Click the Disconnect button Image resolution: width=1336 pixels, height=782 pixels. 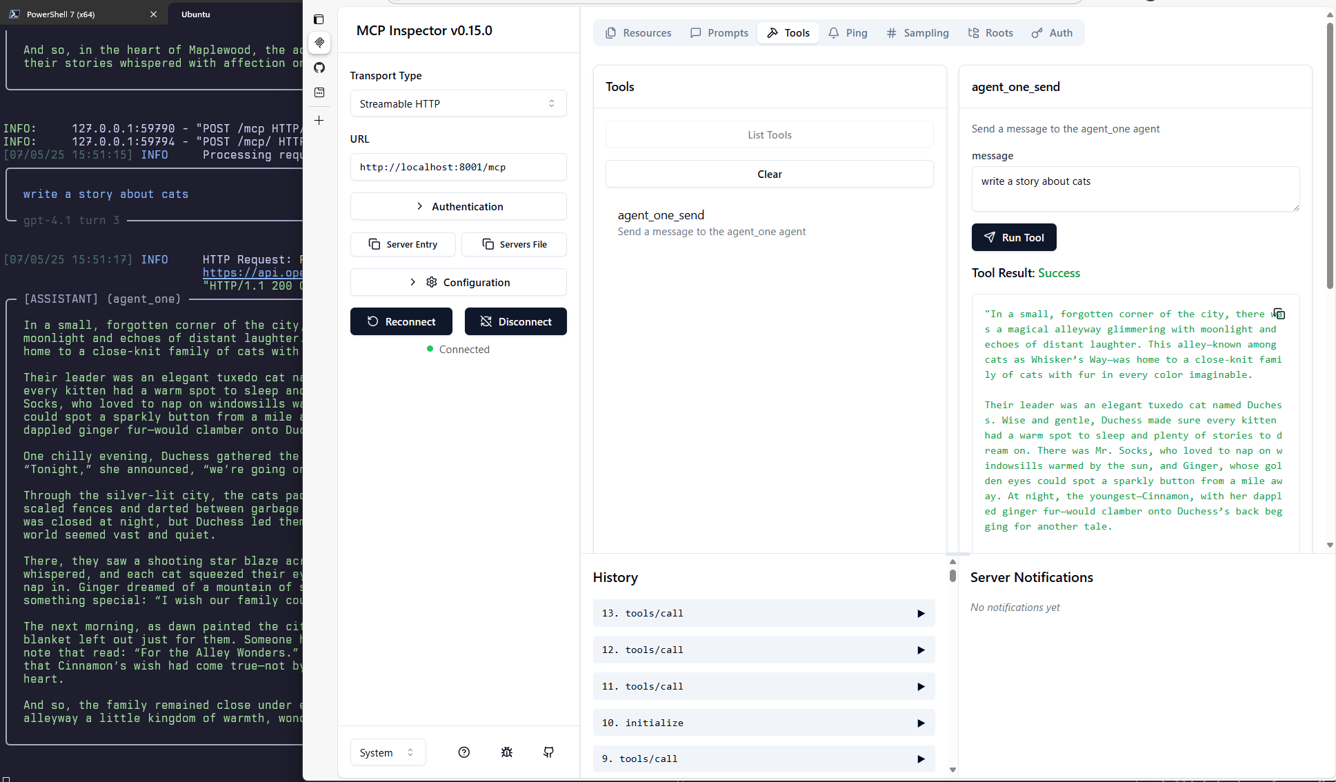click(x=515, y=321)
